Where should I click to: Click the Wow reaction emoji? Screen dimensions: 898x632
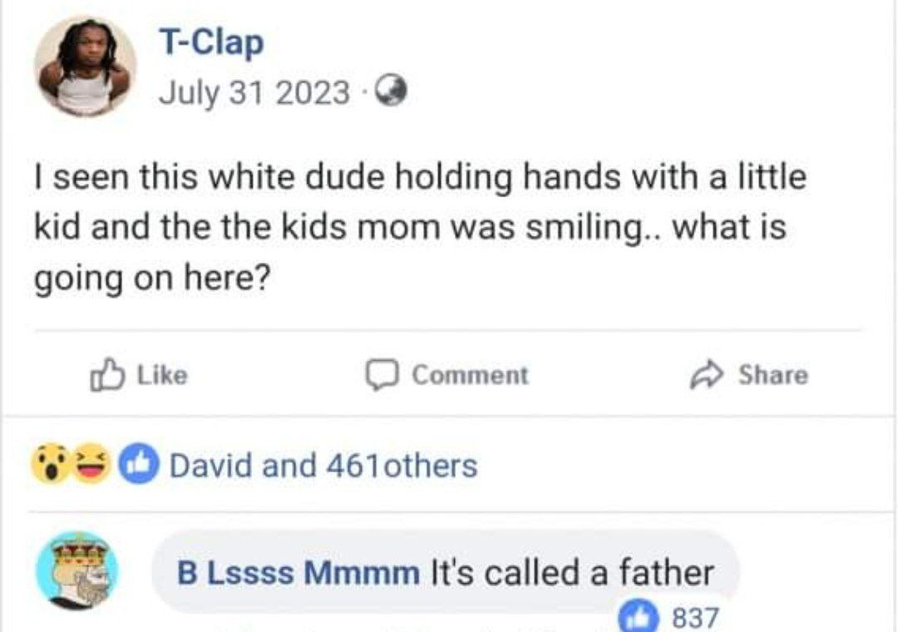(x=47, y=465)
